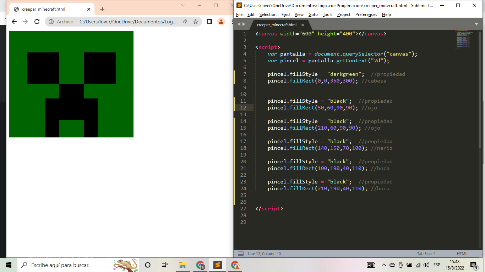
Task: Open Wi-Fi network tray icon
Action: 418,265
